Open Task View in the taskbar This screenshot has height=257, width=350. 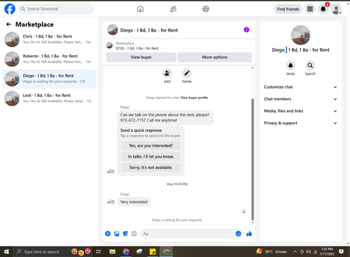[99, 251]
